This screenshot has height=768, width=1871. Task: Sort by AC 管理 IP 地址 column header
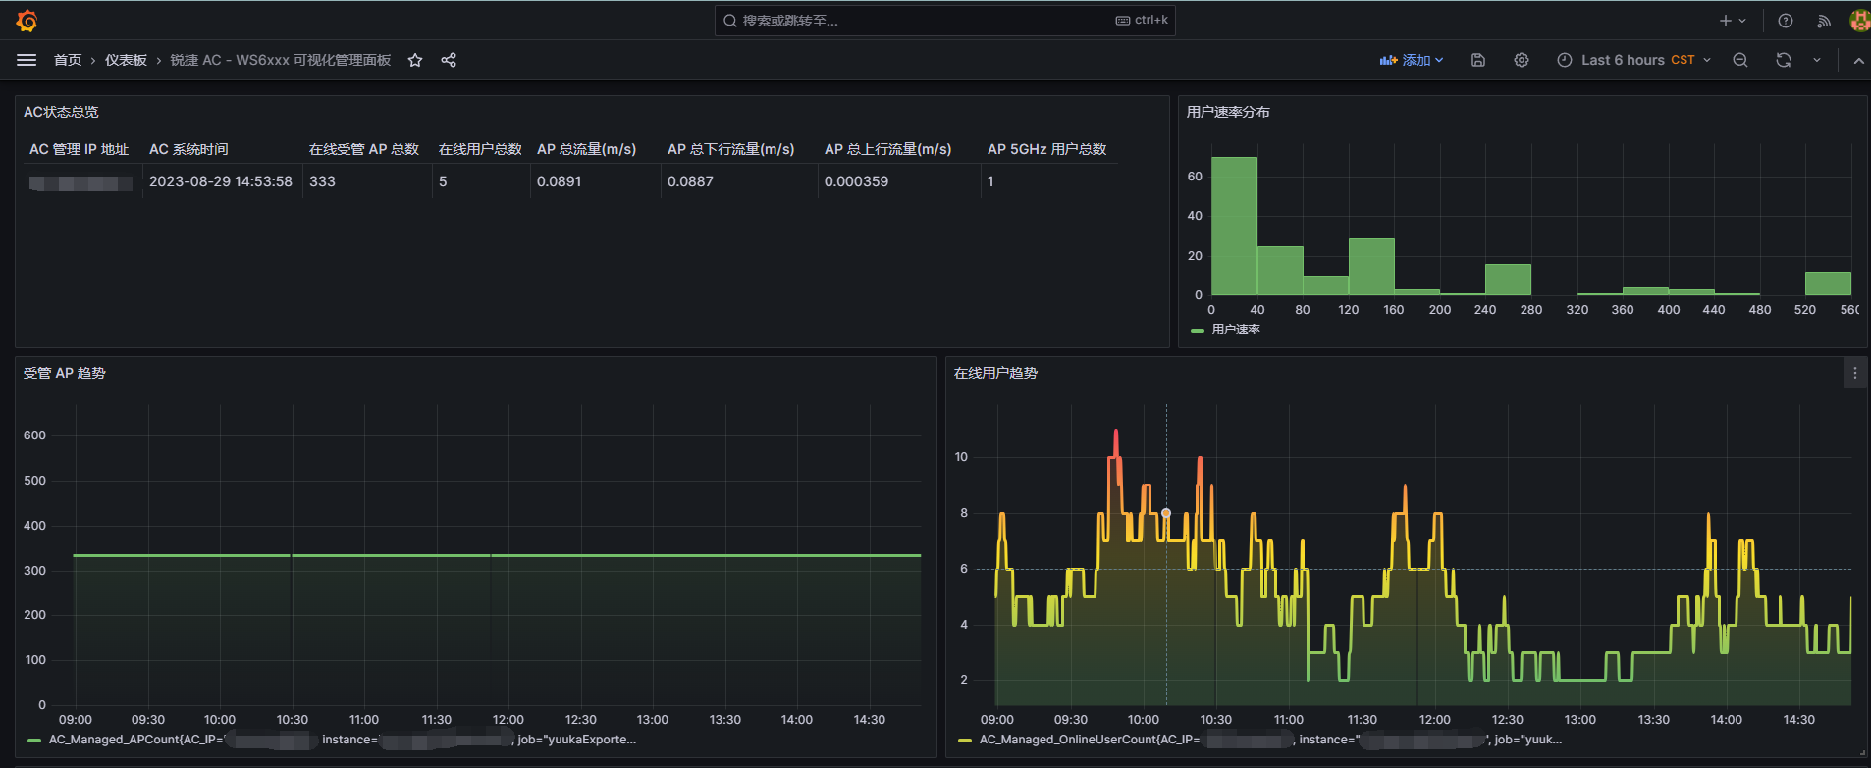[x=80, y=149]
